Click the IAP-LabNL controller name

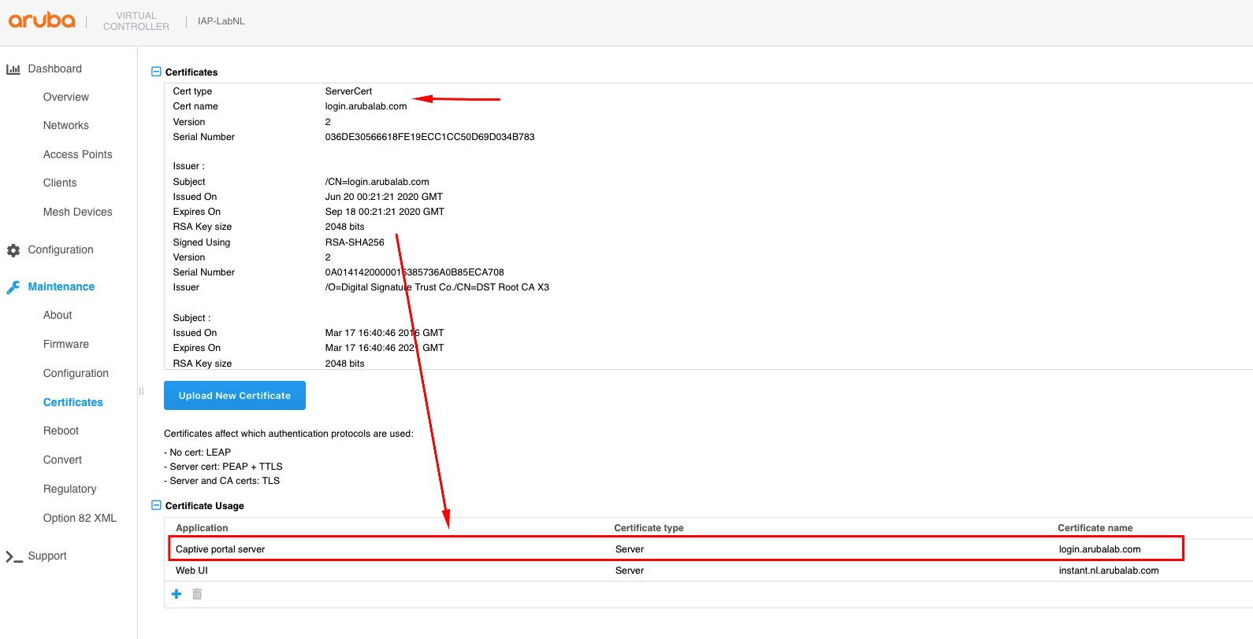click(x=221, y=21)
